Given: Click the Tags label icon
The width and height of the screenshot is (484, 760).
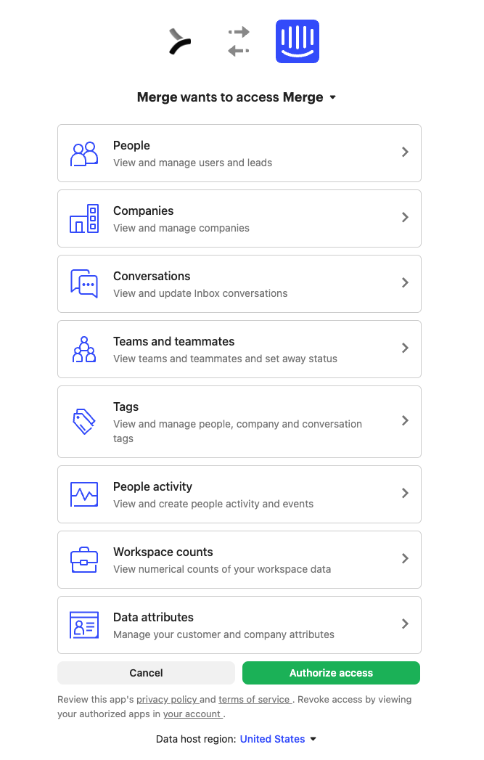Looking at the screenshot, I should [x=84, y=422].
